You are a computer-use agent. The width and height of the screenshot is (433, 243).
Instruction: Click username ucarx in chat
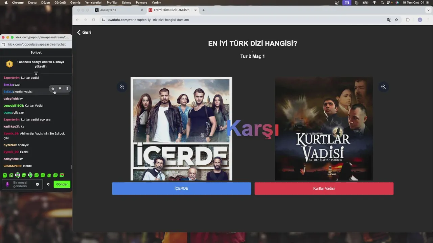pos(8,113)
